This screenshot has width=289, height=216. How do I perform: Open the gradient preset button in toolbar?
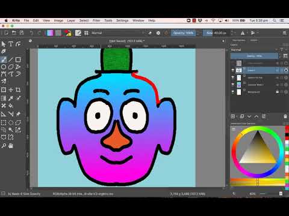(x=50, y=33)
